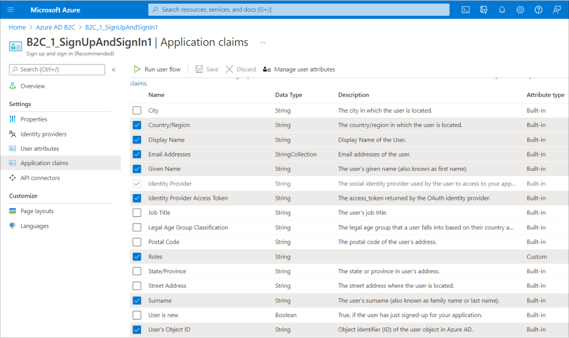Image resolution: width=569 pixels, height=338 pixels.
Task: Click the help question mark icon
Action: (538, 9)
